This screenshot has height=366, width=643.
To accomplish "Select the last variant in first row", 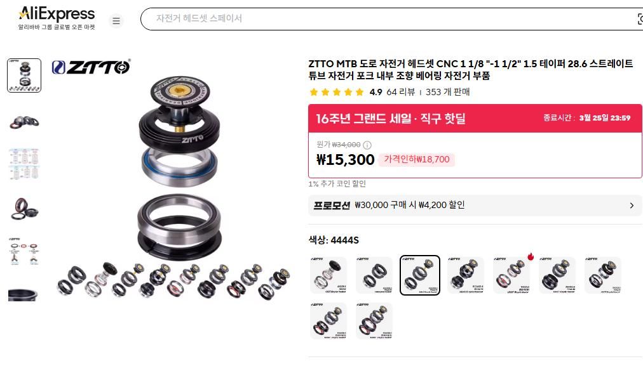I will [603, 275].
